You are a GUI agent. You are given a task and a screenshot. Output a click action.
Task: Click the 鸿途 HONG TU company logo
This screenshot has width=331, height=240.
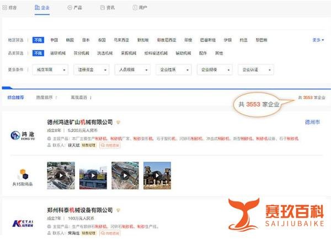pos(23,136)
